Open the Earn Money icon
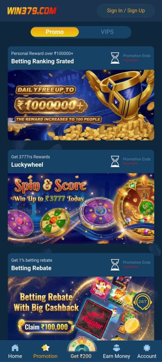 click(x=116, y=348)
